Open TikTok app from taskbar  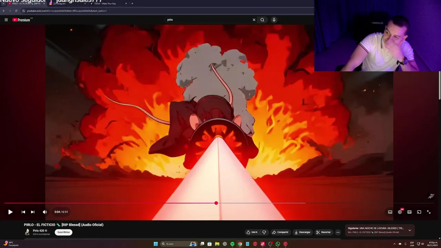pyautogui.click(x=263, y=244)
